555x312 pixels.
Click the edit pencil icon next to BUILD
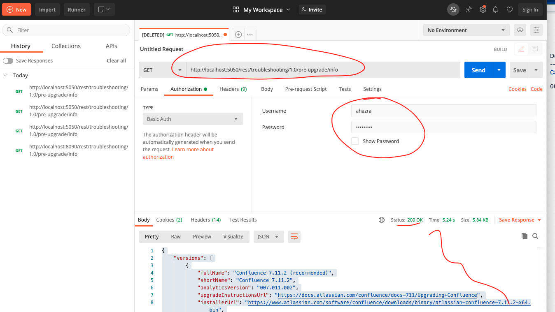coord(521,49)
